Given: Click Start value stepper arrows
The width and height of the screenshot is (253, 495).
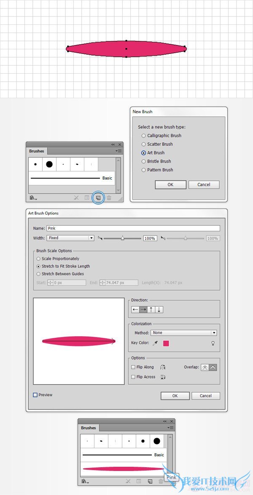Looking at the screenshot, I should (x=50, y=283).
